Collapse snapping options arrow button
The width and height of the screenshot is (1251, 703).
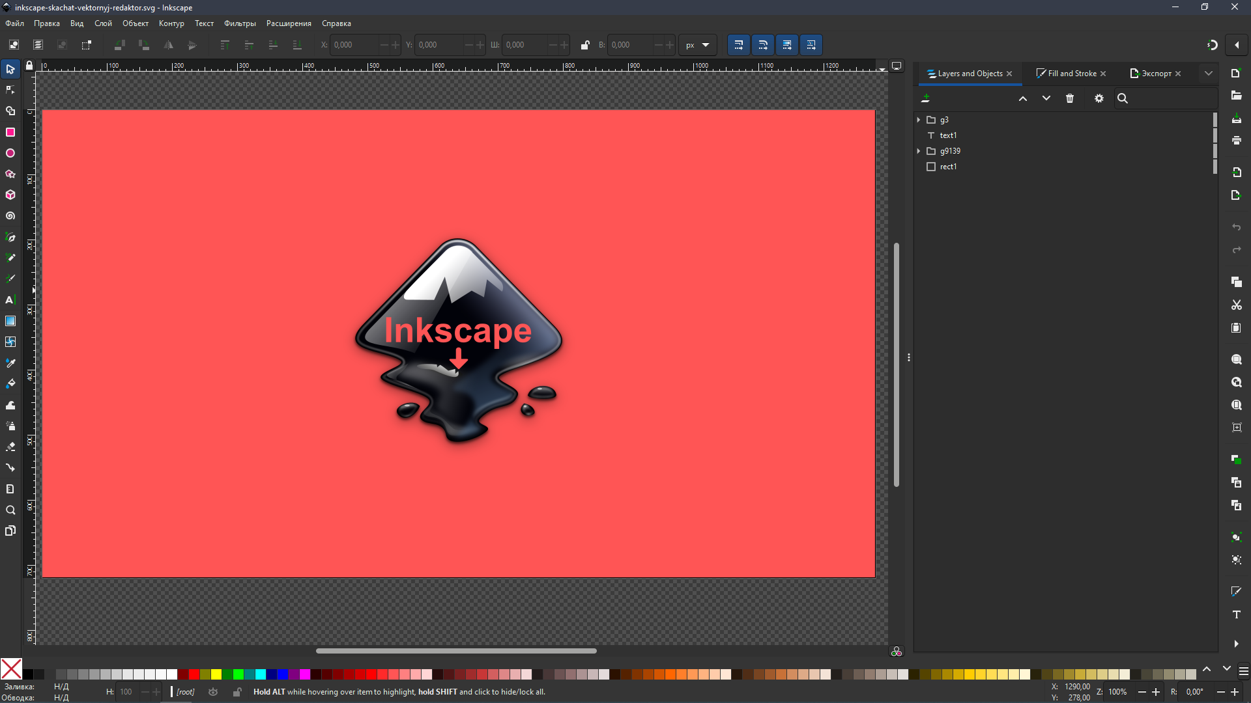1237,45
